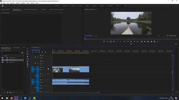Viewport: 179px width, 100px height.
Task: Step forward one frame
Action: coord(134,42)
